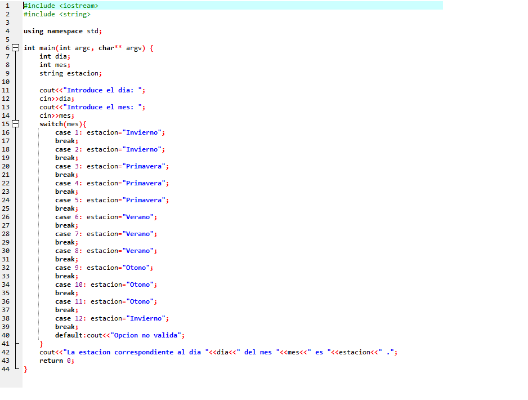
Task: Click on 'string estacion;' declaration
Action: (71, 73)
